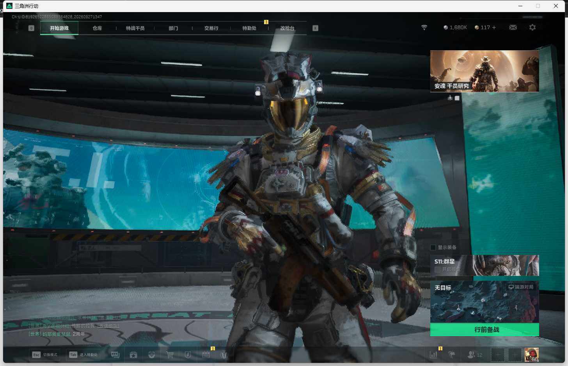Click the 行前备战 button
The height and width of the screenshot is (366, 568).
(x=485, y=330)
